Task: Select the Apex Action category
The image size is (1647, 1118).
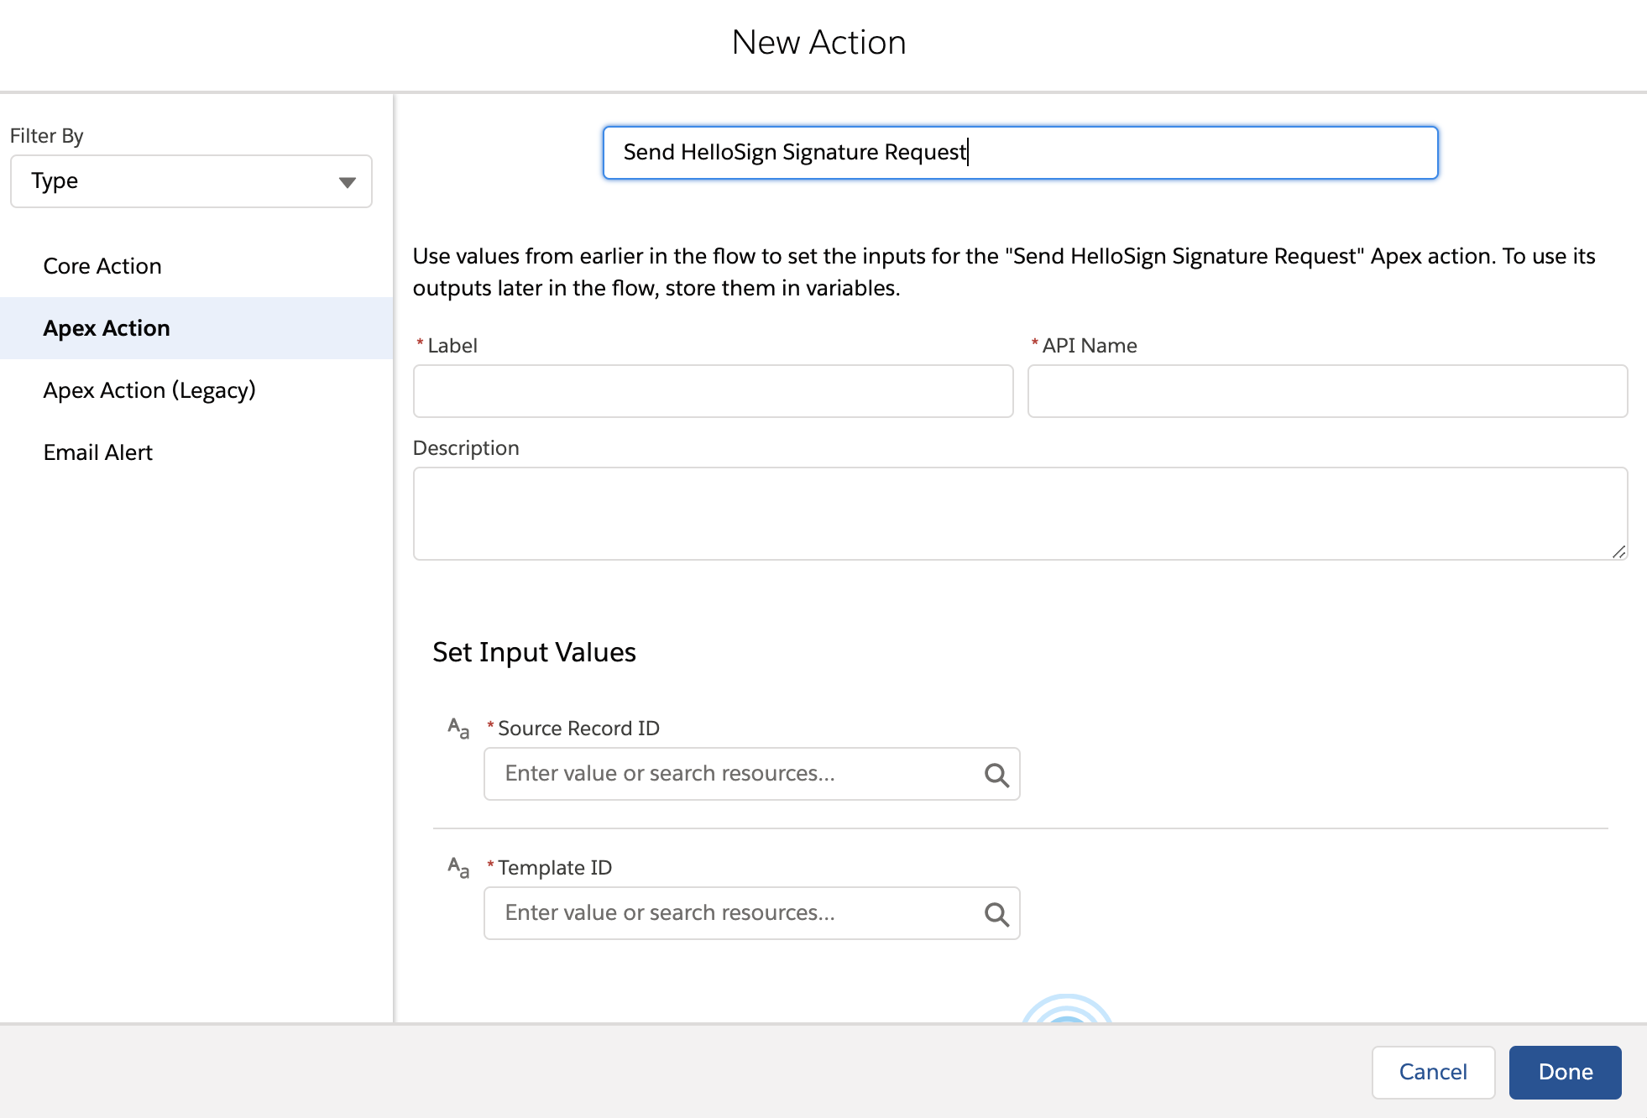Action: 107,328
